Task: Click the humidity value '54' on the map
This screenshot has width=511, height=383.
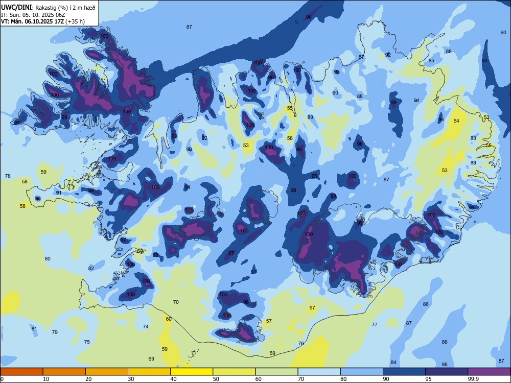Action: coord(456,121)
